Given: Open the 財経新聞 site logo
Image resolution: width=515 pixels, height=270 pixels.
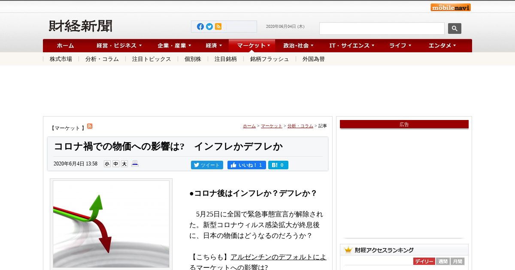Looking at the screenshot, I should point(81,27).
